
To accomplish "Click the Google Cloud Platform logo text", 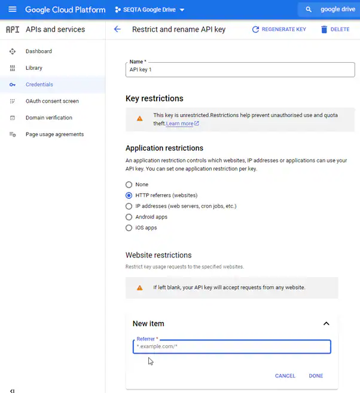I will (x=65, y=10).
